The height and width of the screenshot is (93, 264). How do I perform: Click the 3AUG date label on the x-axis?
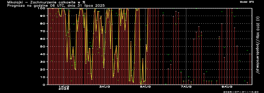point(105,87)
